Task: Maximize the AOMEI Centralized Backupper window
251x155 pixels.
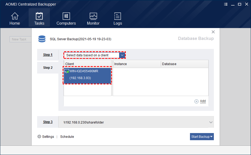Action: (x=240, y=4)
